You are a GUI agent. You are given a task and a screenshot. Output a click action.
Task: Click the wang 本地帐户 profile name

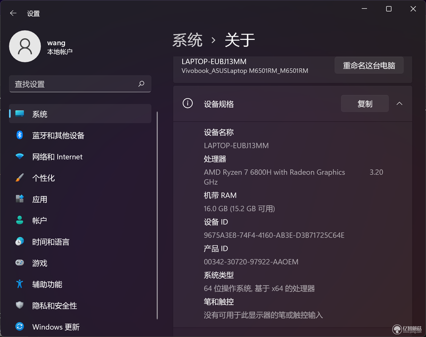coord(60,47)
